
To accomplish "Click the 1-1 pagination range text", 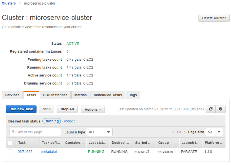I will (179, 132).
